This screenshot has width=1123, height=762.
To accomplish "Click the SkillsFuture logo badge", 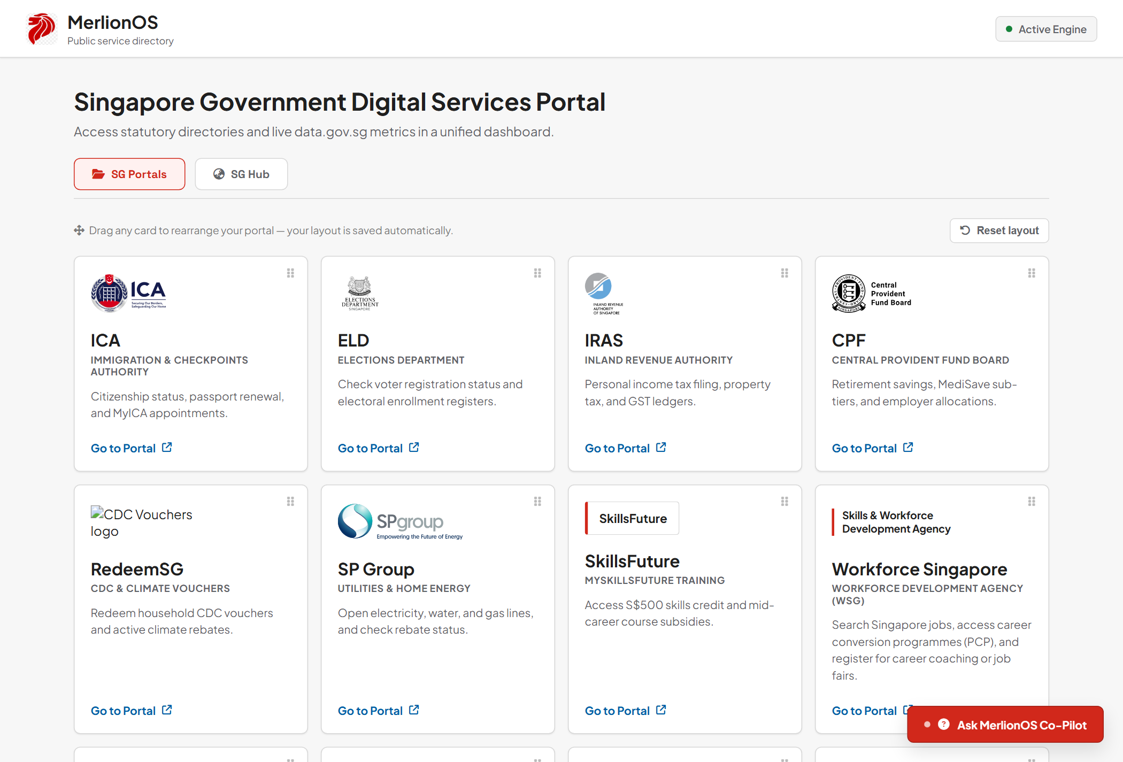I will tap(632, 518).
